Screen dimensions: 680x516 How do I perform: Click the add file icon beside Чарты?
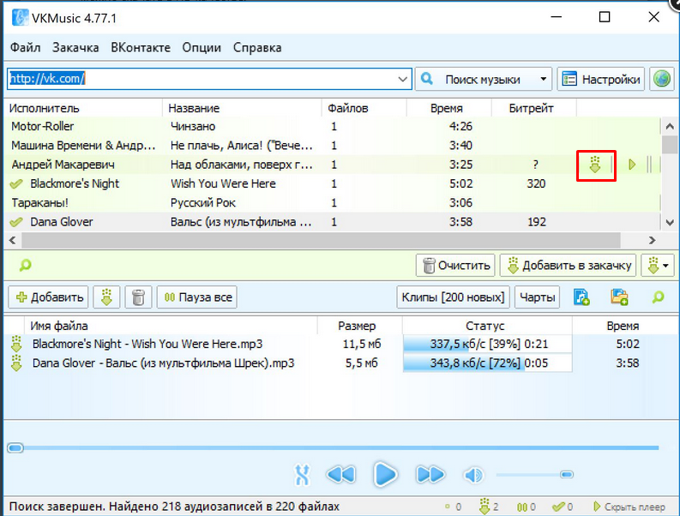point(581,297)
